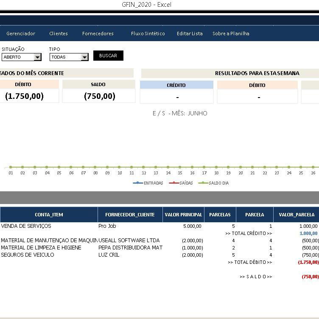Switch to Fluxo Sintético view
The height and width of the screenshot is (319, 319).
click(x=148, y=34)
